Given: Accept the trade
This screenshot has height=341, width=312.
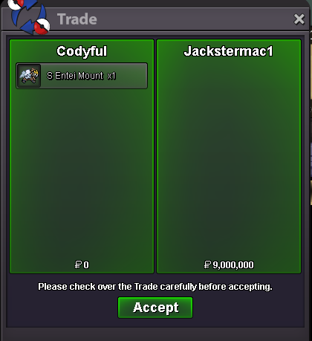Looking at the screenshot, I should 155,308.
